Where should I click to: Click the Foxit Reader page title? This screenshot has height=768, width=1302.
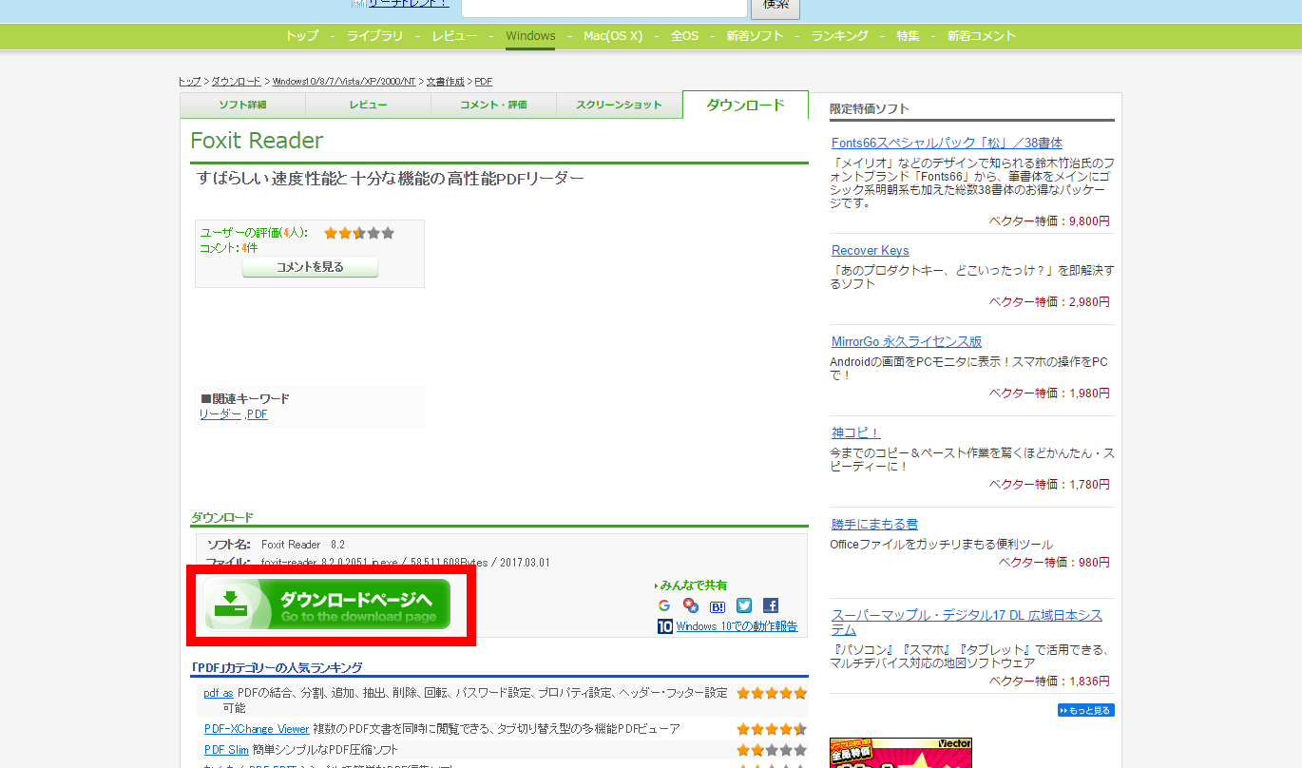(257, 141)
